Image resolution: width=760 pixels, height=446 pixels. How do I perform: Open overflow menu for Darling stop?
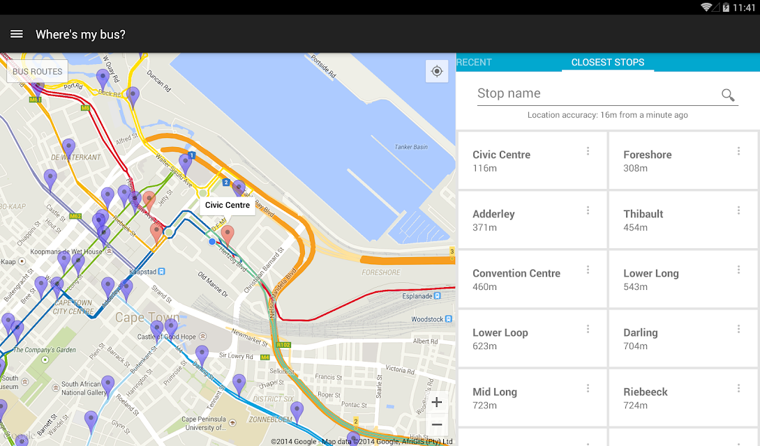(738, 329)
